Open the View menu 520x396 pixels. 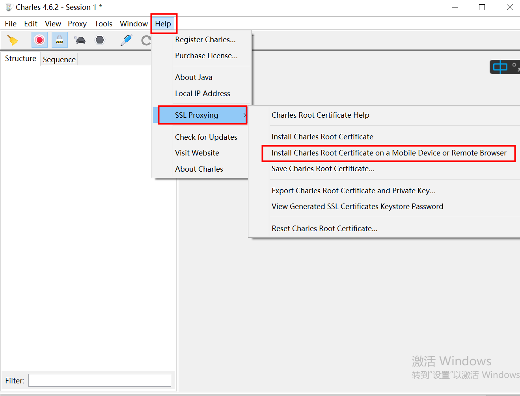click(x=53, y=24)
